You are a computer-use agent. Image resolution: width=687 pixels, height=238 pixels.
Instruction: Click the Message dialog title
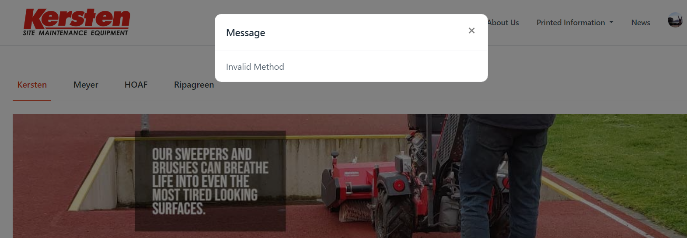(246, 33)
